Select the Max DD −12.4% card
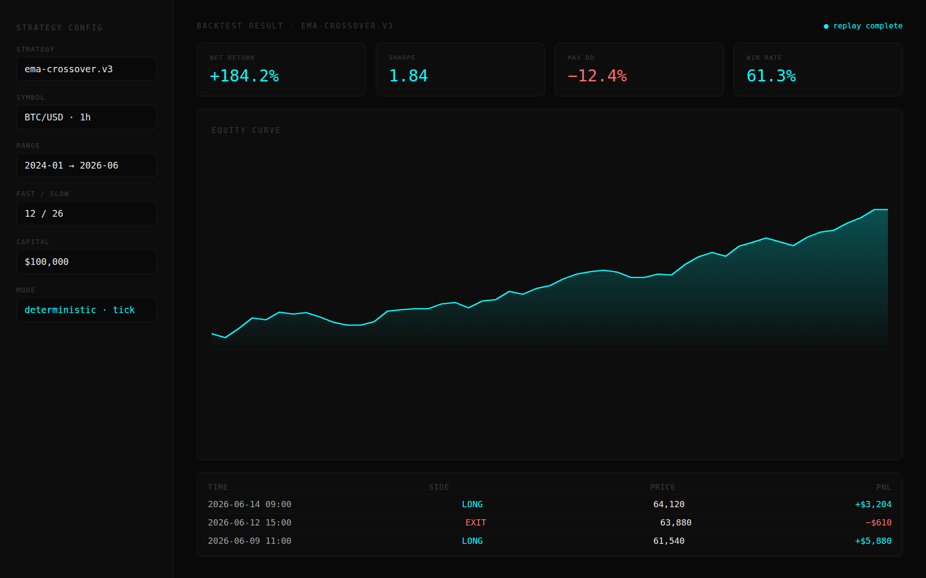Viewport: 926px width, 578px height. click(639, 69)
